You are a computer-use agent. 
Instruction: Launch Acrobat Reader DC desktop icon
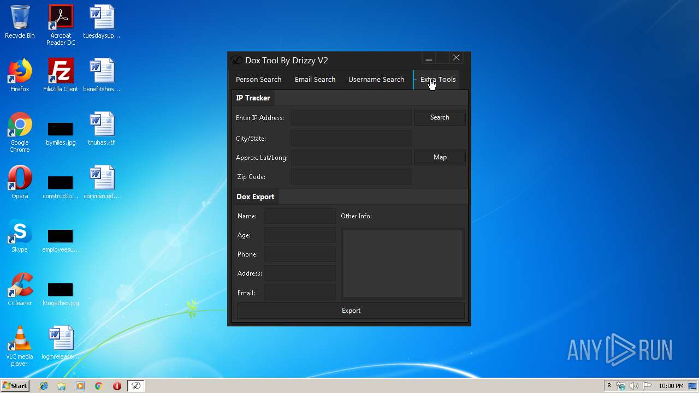pos(61,25)
